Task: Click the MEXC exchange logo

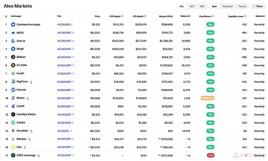Action: click(x=13, y=33)
